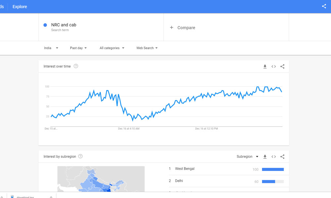Open the Subregion selector dropdown
Screen dimensions: 331x198
pyautogui.click(x=247, y=156)
